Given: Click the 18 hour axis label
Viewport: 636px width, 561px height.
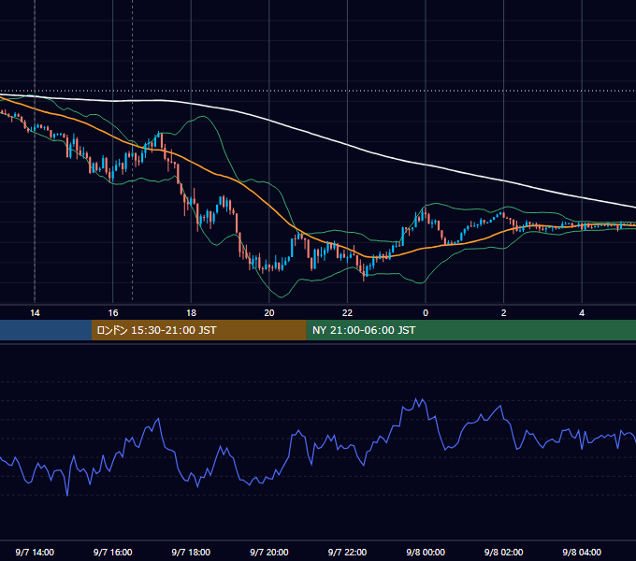Looking at the screenshot, I should [191, 313].
